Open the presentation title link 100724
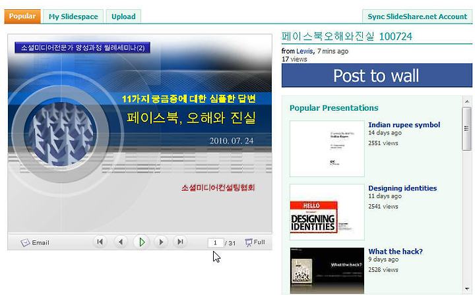This screenshot has height=297, width=475. click(x=346, y=37)
